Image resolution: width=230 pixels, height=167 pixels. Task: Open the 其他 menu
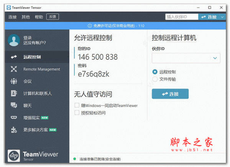(x=26, y=17)
